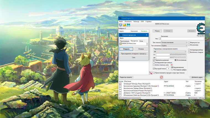Click Присоединить отладчик к процессу button
This screenshot has width=210, height=118.
point(134,53)
